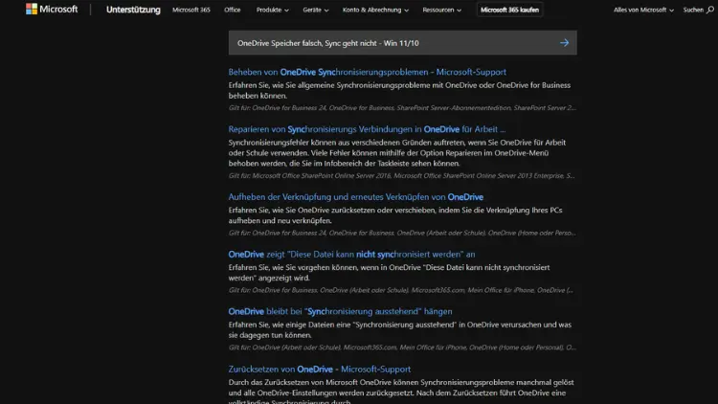Open 'Synchronisierung ausstehend' hängen result
Screen dimensions: 718x404
(340, 311)
